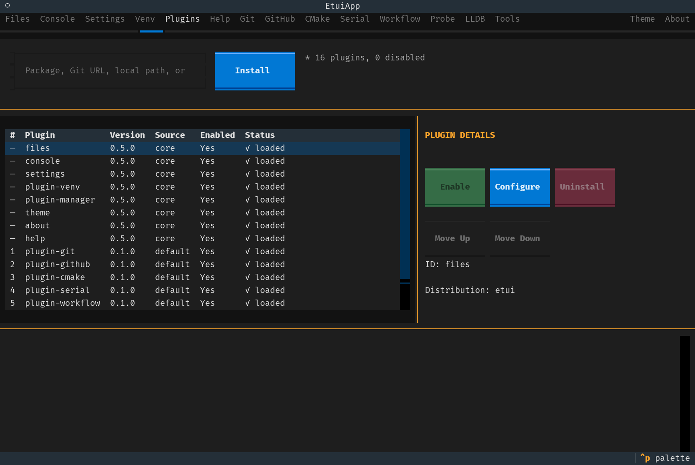The width and height of the screenshot is (695, 465).
Task: Open the Theme tab
Action: click(642, 19)
